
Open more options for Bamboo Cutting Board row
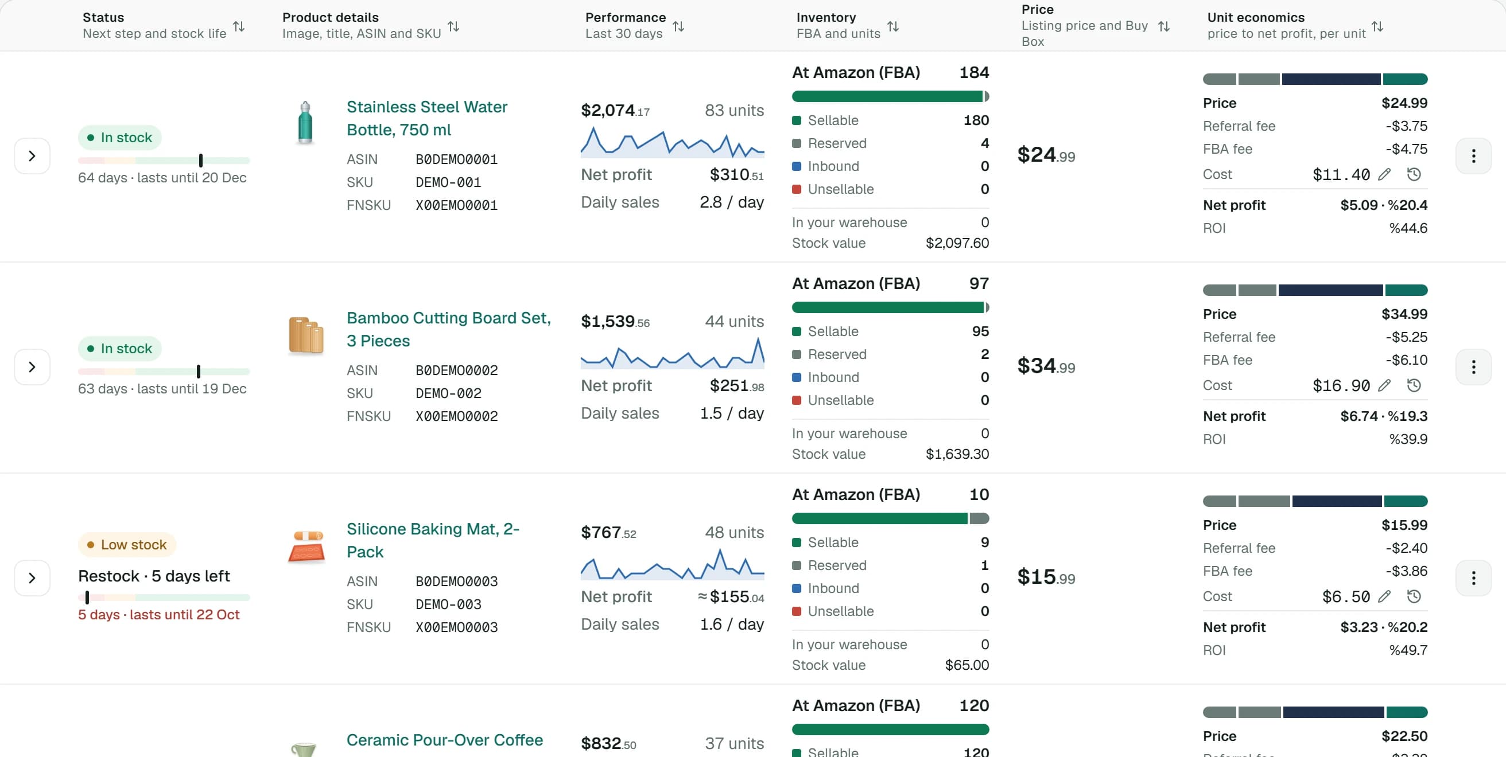coord(1473,367)
